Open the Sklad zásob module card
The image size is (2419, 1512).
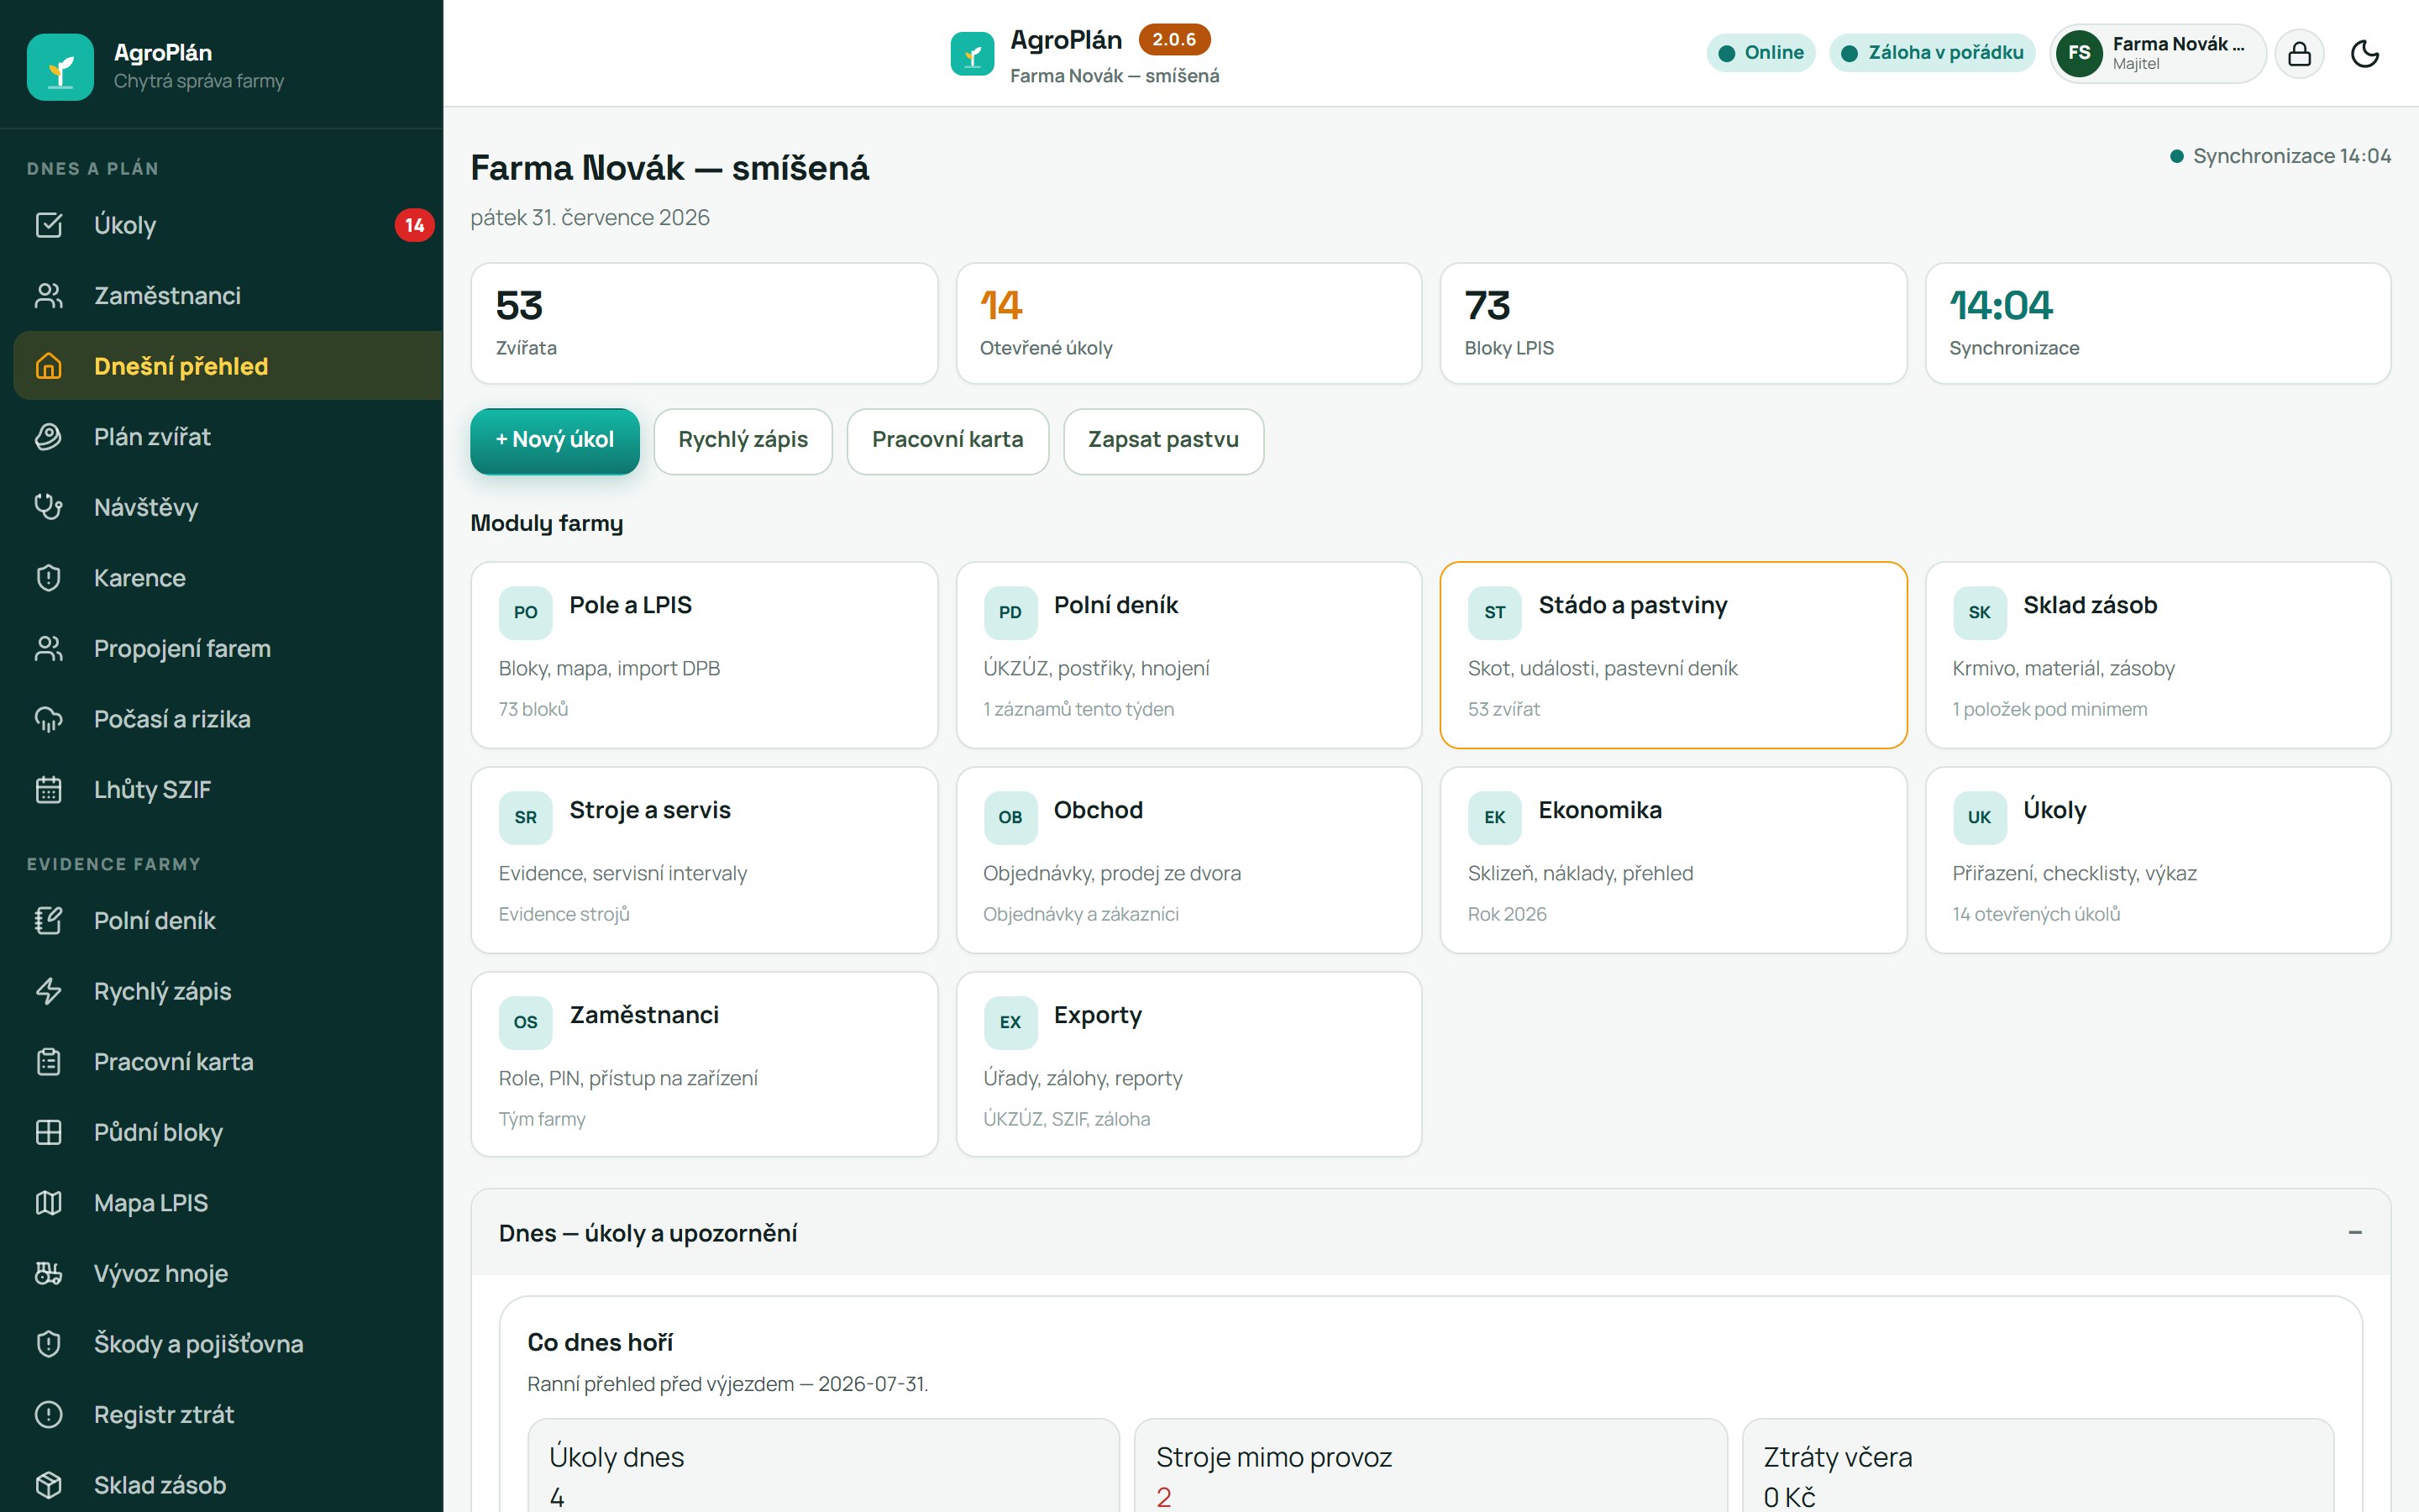click(2158, 655)
